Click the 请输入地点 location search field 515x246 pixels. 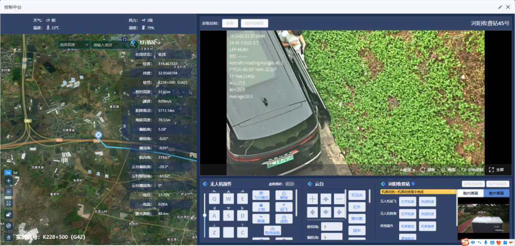point(109,45)
